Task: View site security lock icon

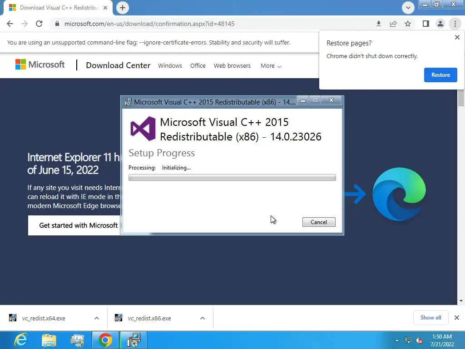Action: (57, 24)
